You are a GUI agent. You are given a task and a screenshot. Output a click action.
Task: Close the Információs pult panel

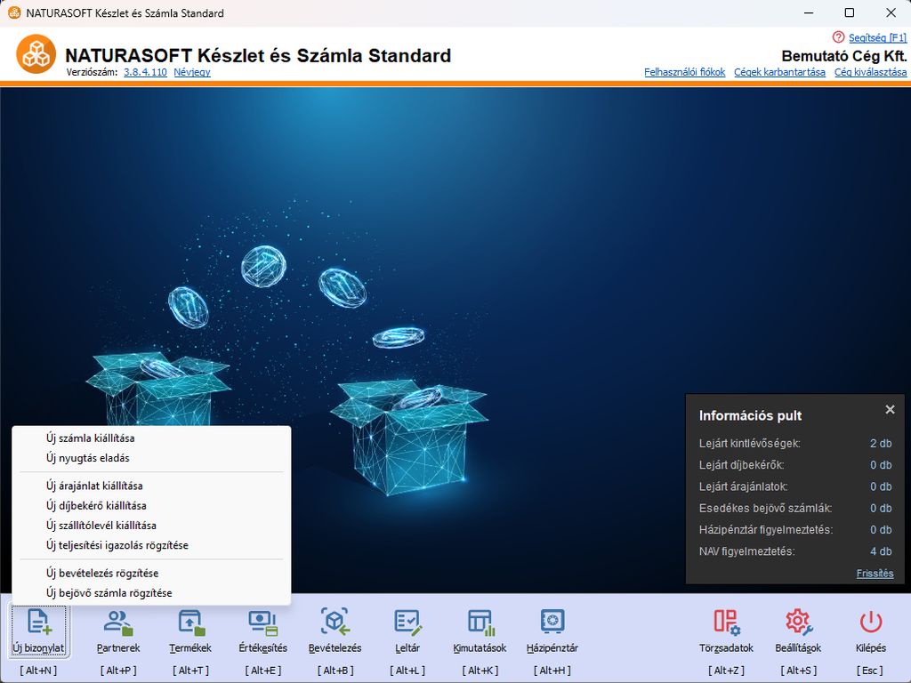coord(890,410)
